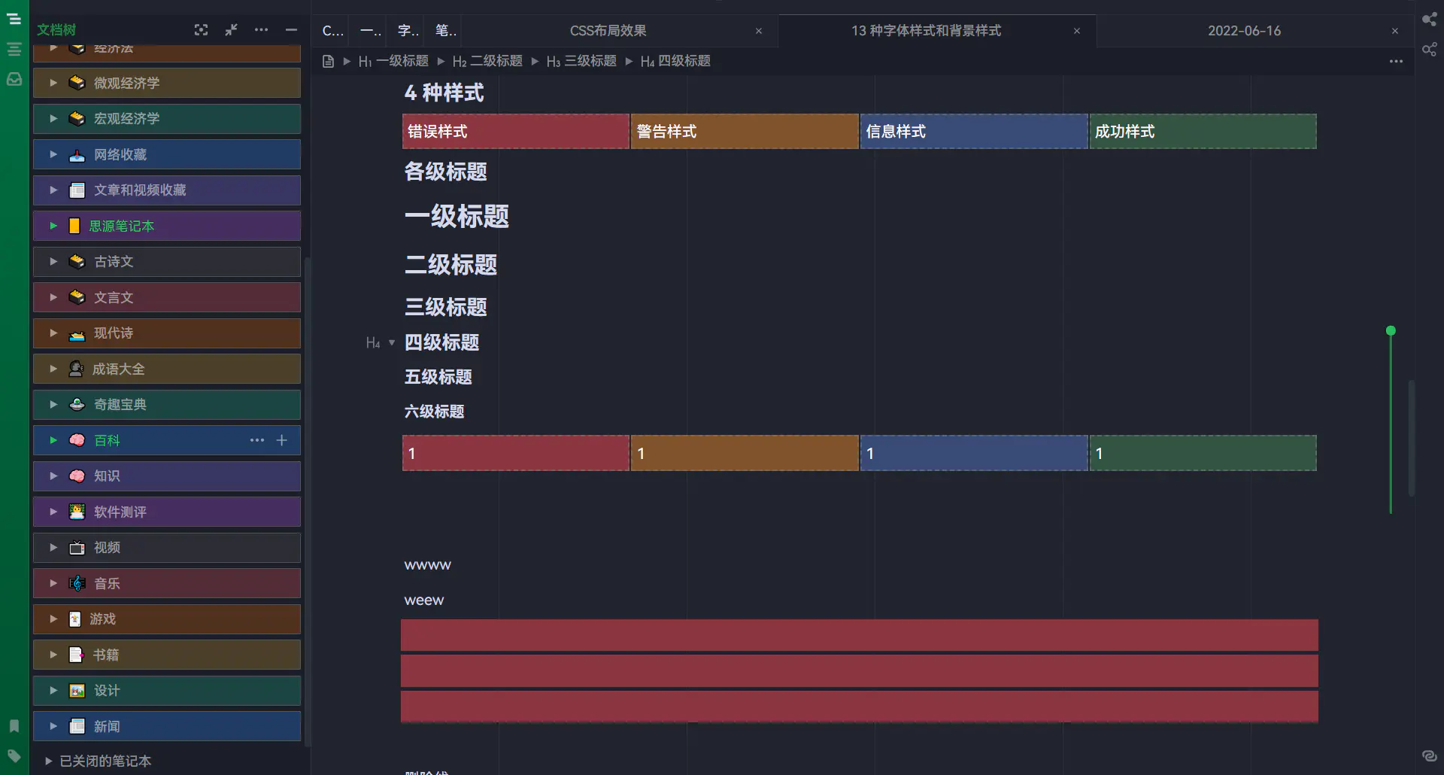The width and height of the screenshot is (1444, 775).
Task: Switch to the collapsed 字.. tab
Action: pyautogui.click(x=408, y=31)
